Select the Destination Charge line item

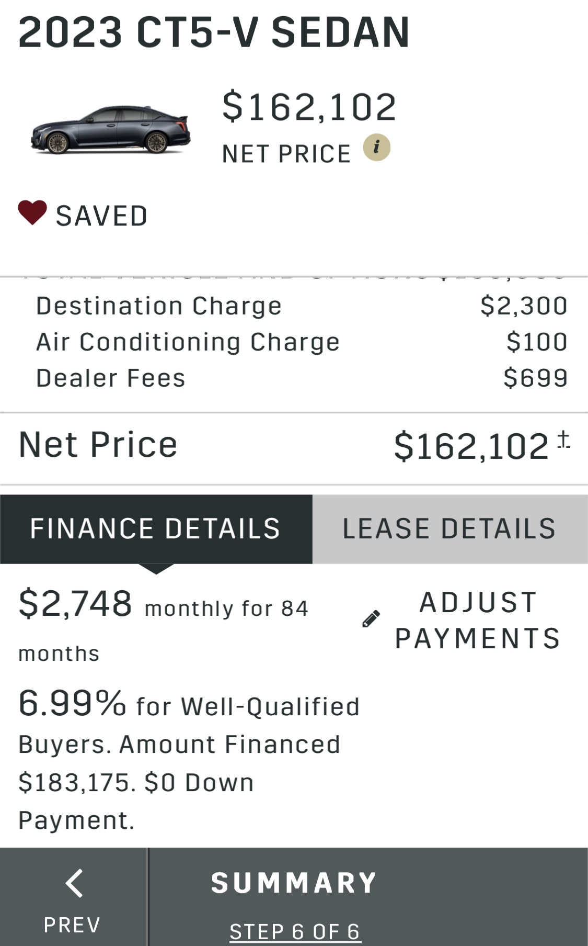(159, 306)
